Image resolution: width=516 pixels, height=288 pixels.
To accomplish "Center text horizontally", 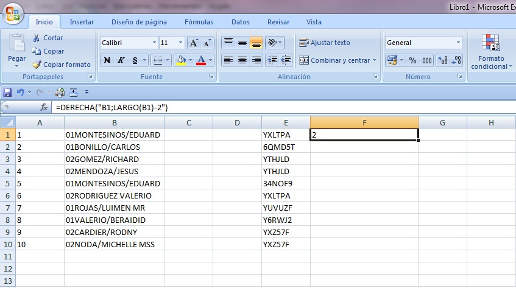I will pyautogui.click(x=242, y=60).
